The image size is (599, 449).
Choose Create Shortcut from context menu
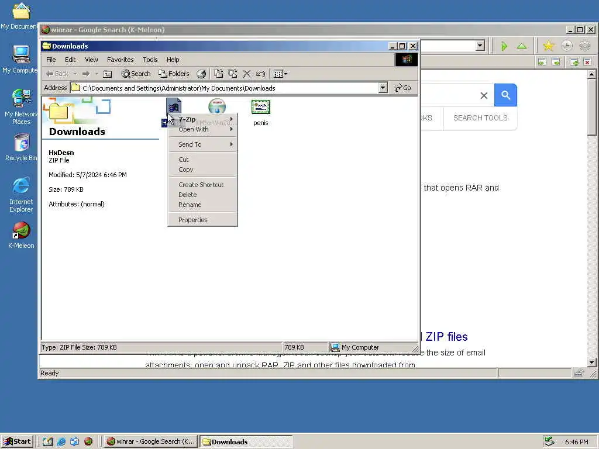(202, 184)
